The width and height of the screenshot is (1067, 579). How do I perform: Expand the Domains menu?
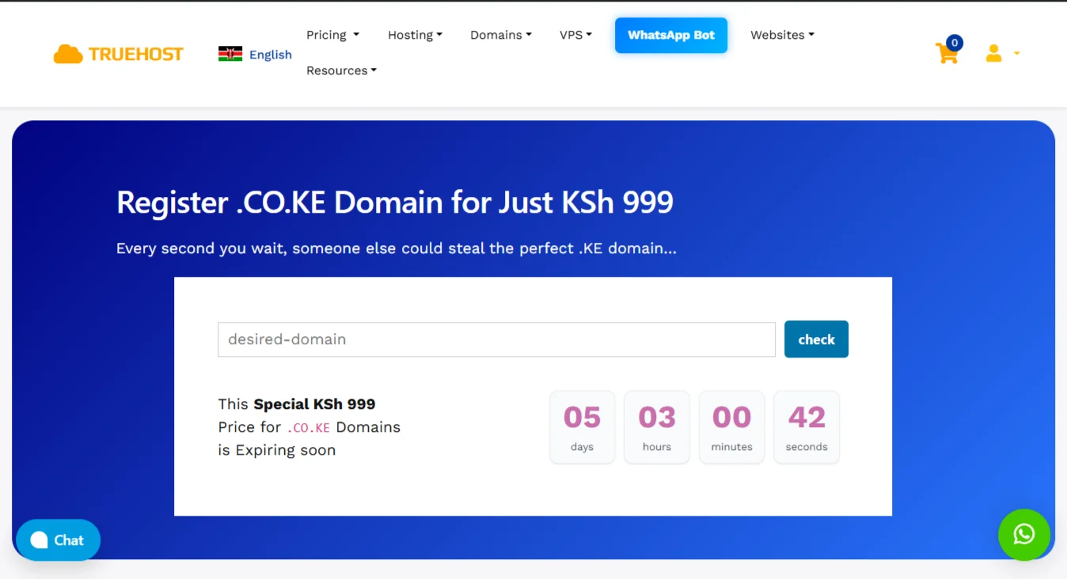point(501,35)
